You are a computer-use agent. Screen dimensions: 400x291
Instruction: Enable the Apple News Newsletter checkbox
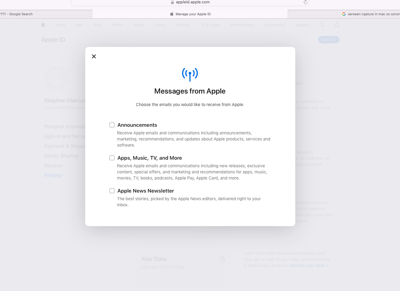point(112,191)
